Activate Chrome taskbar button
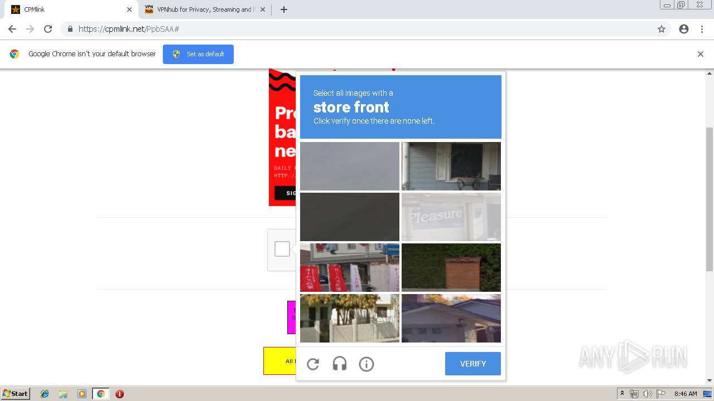 pos(101,394)
